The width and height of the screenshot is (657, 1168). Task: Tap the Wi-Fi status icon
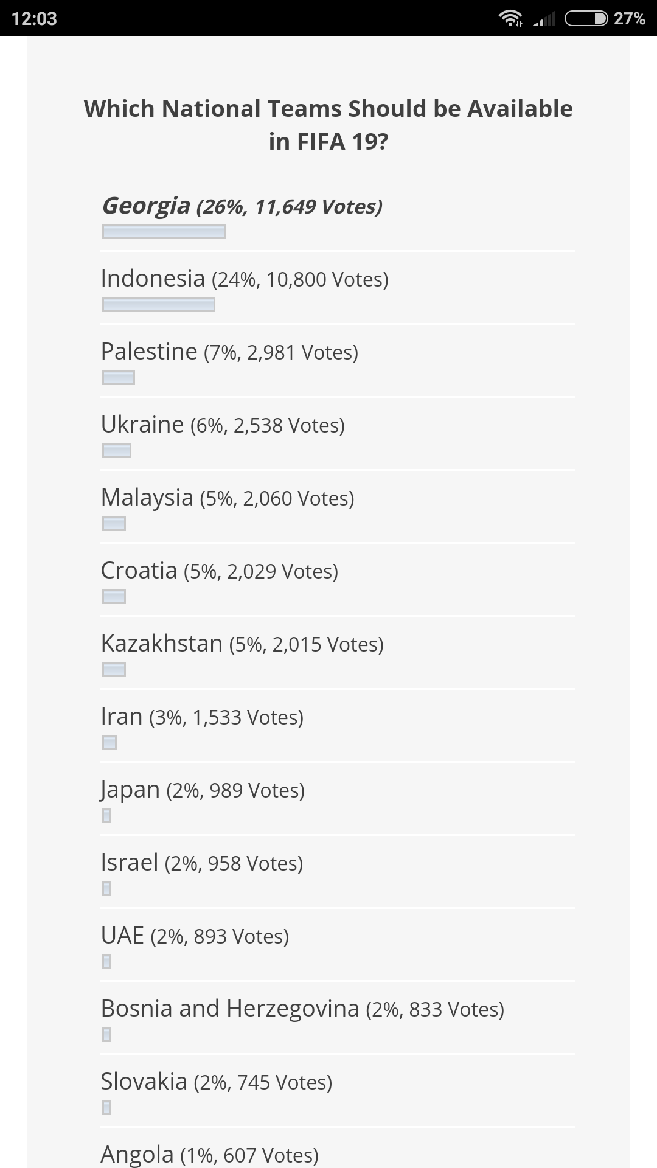pyautogui.click(x=510, y=18)
